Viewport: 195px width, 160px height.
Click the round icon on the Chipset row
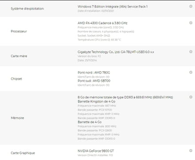point(191,72)
